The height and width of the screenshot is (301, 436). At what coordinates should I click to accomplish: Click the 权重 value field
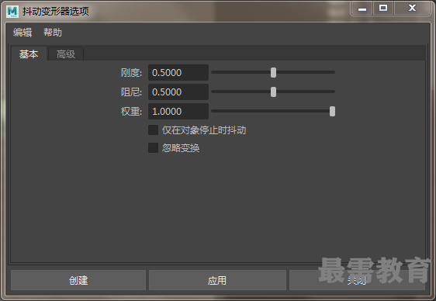point(178,112)
